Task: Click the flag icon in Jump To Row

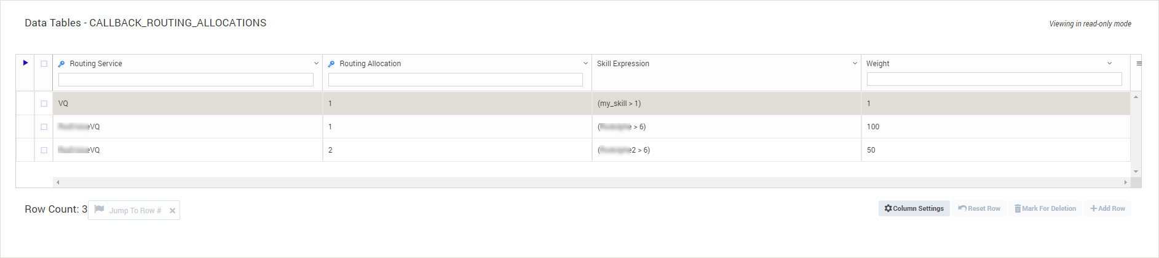Action: tap(99, 210)
